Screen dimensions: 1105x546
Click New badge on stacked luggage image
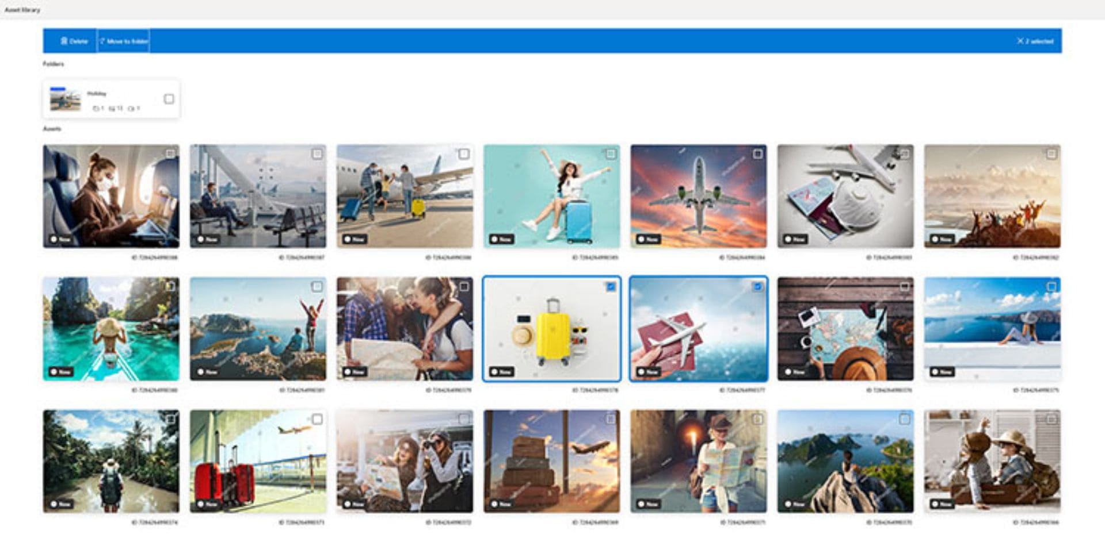501,504
